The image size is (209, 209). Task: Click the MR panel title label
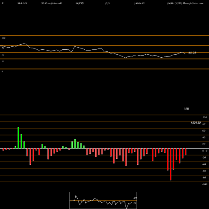pyautogui.click(x=186, y=109)
